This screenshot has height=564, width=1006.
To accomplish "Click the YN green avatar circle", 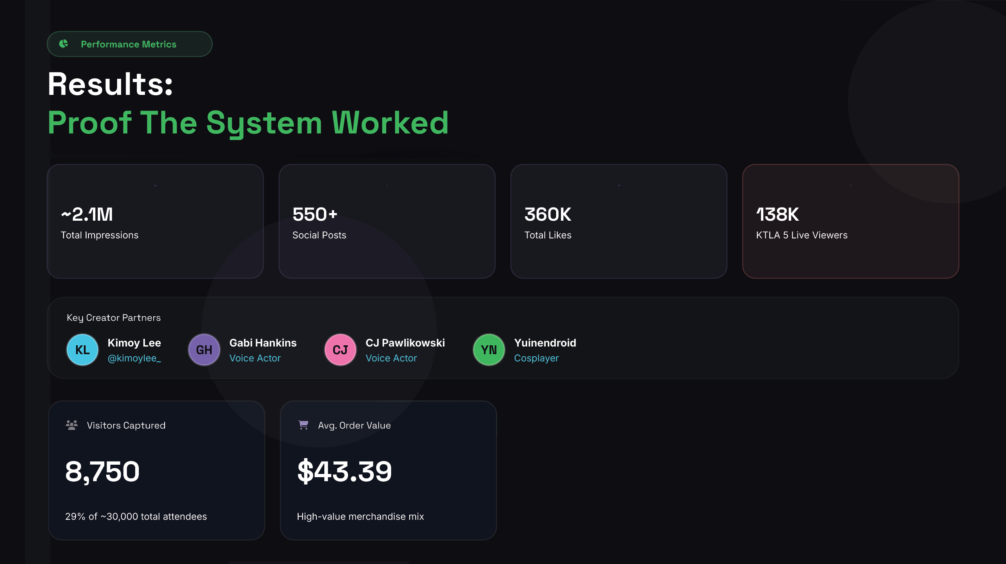I will (489, 350).
